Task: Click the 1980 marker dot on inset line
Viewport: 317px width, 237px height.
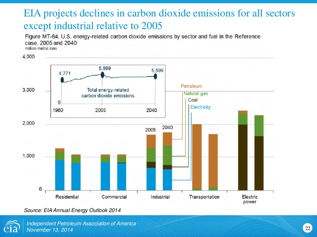Action: [x=62, y=80]
